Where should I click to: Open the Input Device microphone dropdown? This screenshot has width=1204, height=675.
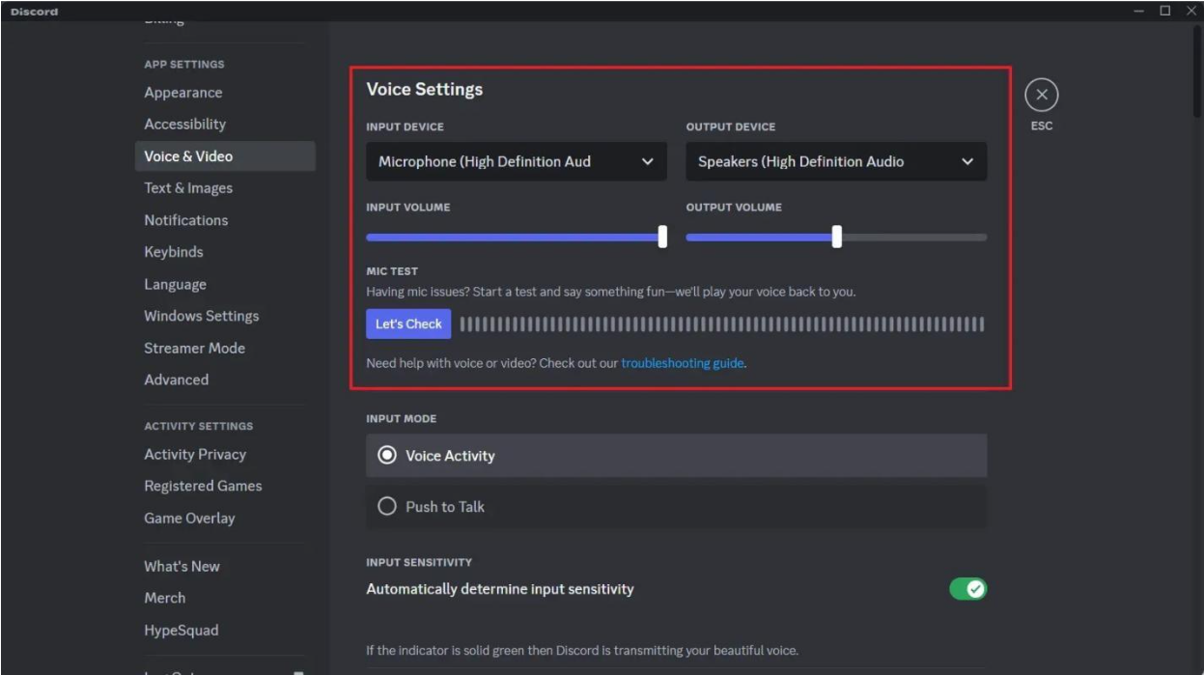pos(517,161)
